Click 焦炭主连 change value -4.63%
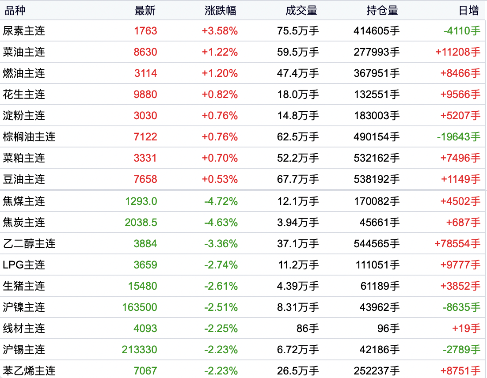 pyautogui.click(x=221, y=223)
